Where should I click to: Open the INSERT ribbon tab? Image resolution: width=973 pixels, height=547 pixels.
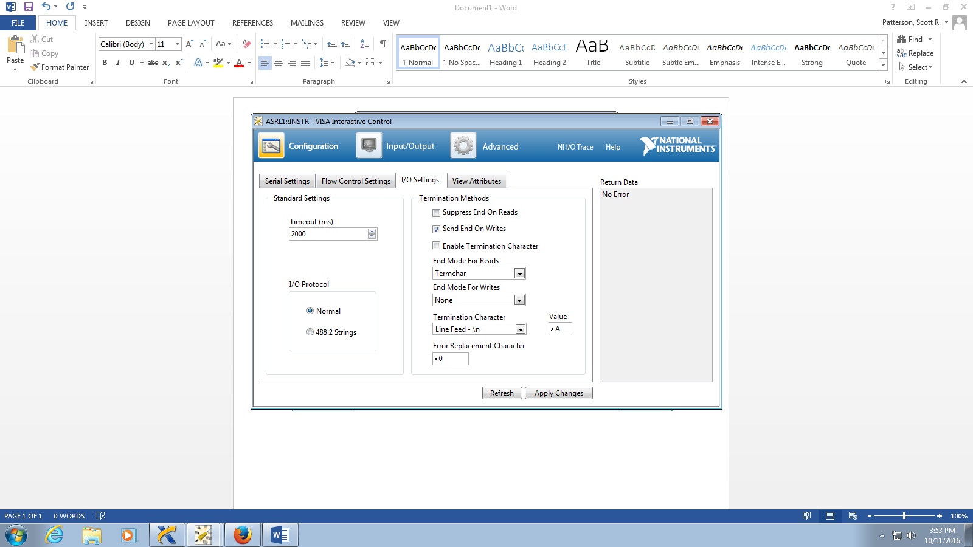point(96,23)
